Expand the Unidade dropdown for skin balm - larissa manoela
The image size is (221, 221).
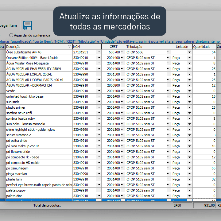point(190,124)
